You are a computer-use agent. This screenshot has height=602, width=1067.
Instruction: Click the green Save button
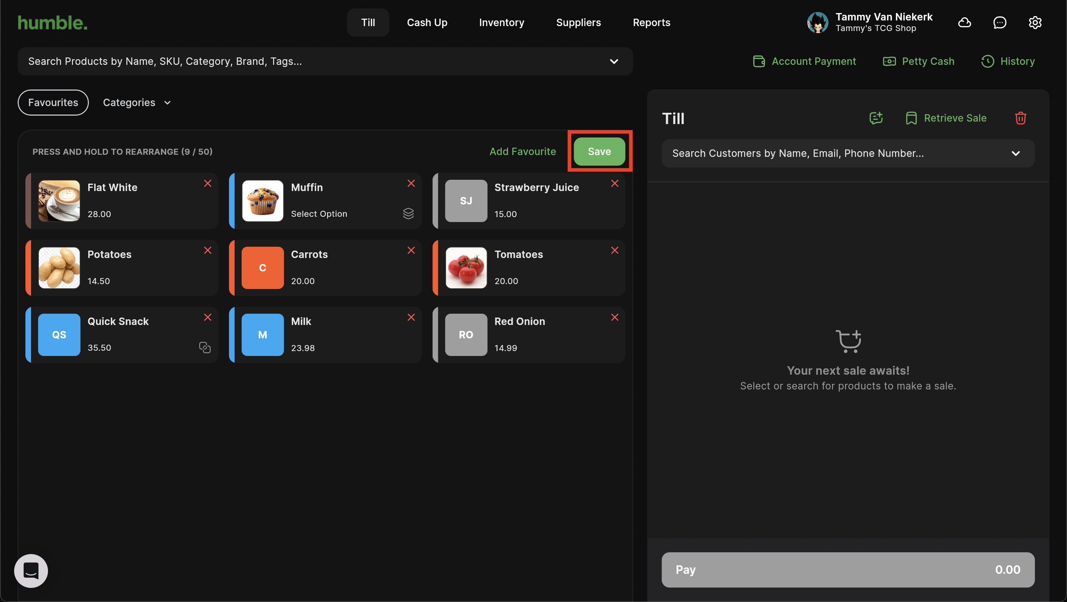599,152
